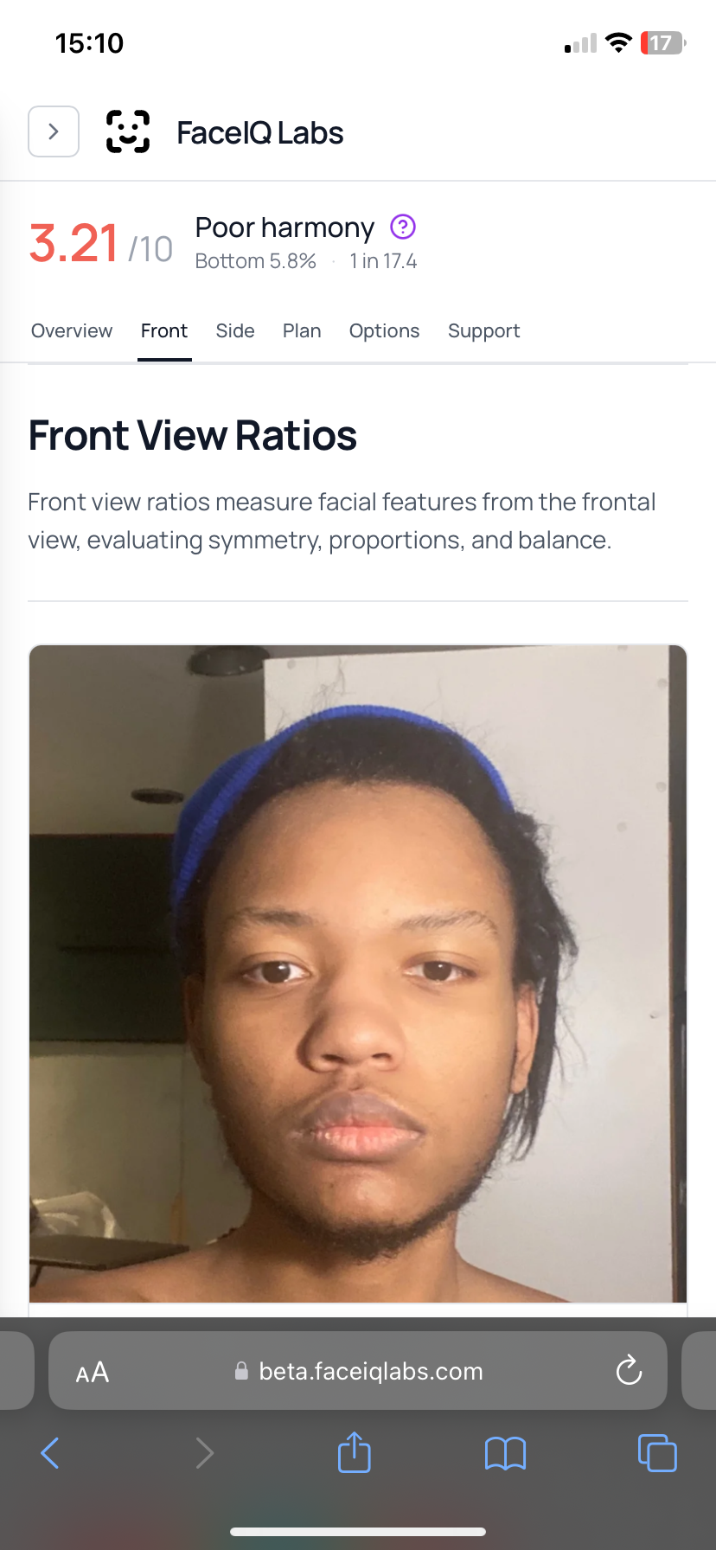Switch to the Support tab
716x1550 pixels.
pos(484,331)
